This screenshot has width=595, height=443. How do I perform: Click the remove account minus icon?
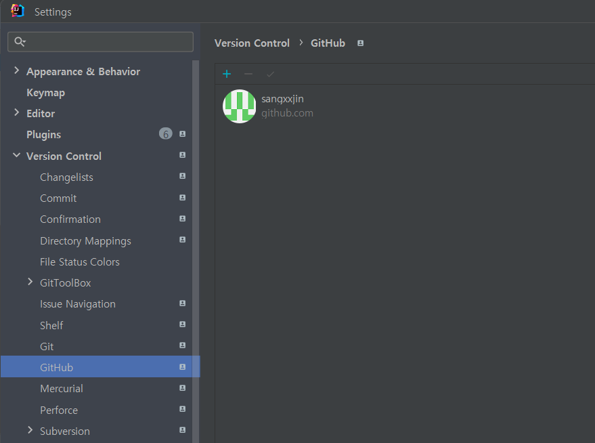[x=248, y=74]
